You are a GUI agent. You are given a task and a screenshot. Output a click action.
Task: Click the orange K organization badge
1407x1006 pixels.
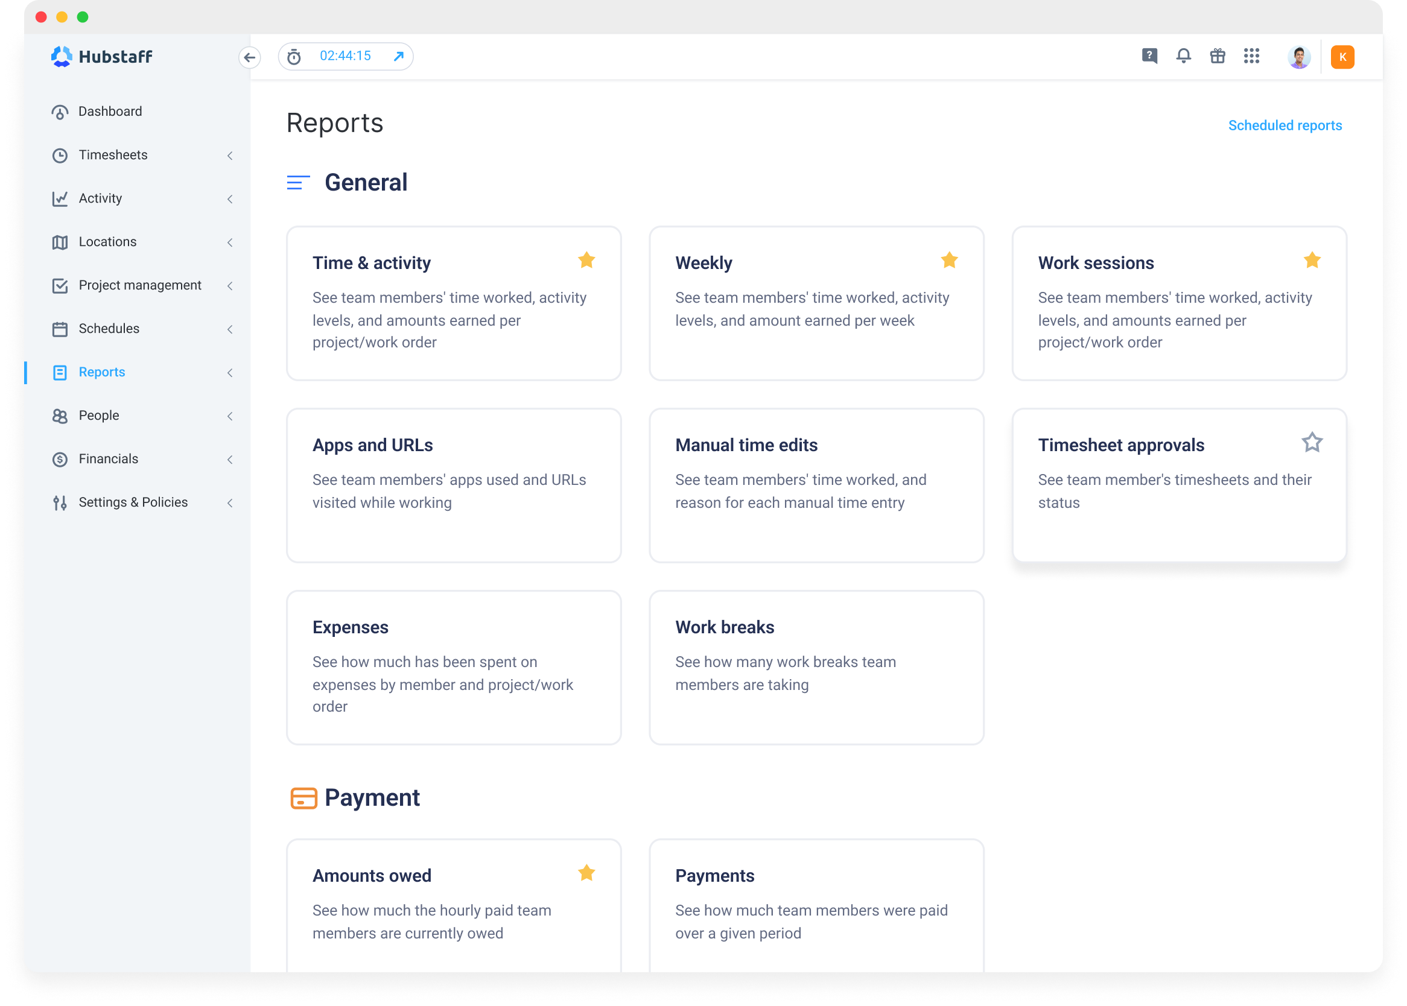click(x=1342, y=57)
